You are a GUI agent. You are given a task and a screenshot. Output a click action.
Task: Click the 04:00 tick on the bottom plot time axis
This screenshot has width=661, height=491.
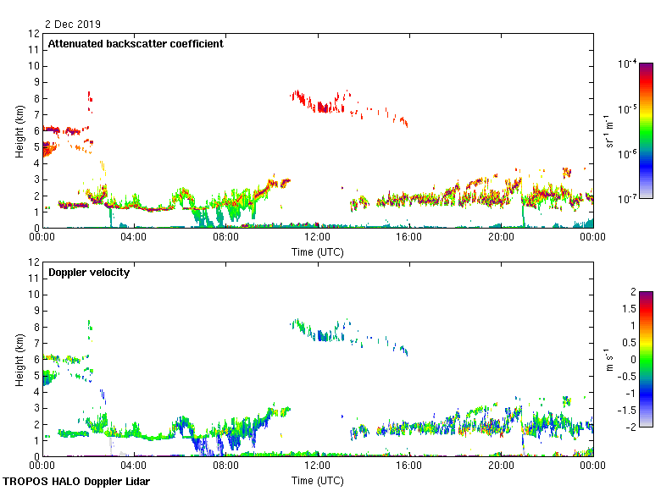click(x=134, y=466)
